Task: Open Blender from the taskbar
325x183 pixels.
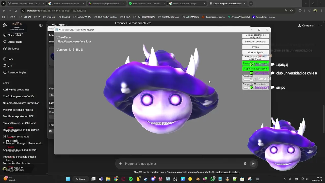Action: [x=198, y=179]
